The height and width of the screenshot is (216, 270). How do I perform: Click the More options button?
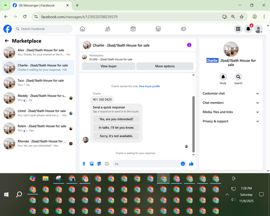[165, 66]
